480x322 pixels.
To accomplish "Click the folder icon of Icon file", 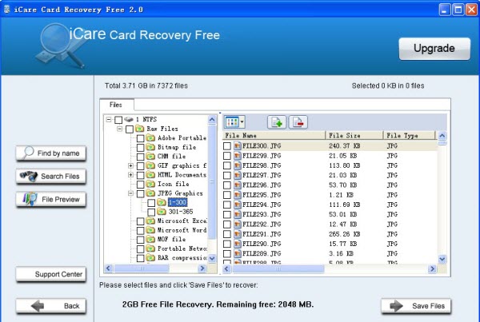I will pos(150,184).
